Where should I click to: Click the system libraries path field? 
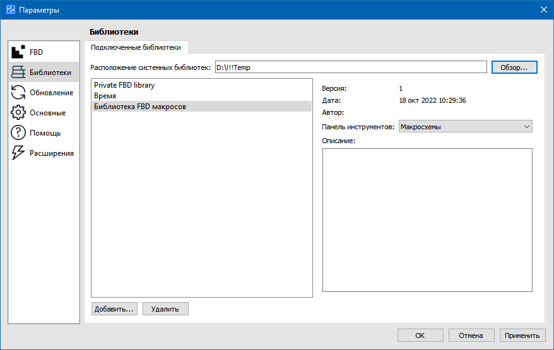350,67
